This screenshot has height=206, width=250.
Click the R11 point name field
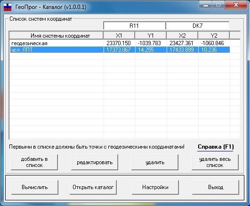click(x=134, y=26)
